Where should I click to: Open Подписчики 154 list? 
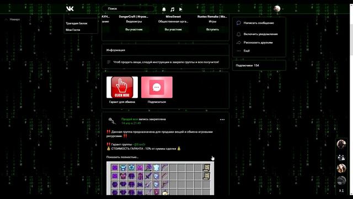(247, 65)
